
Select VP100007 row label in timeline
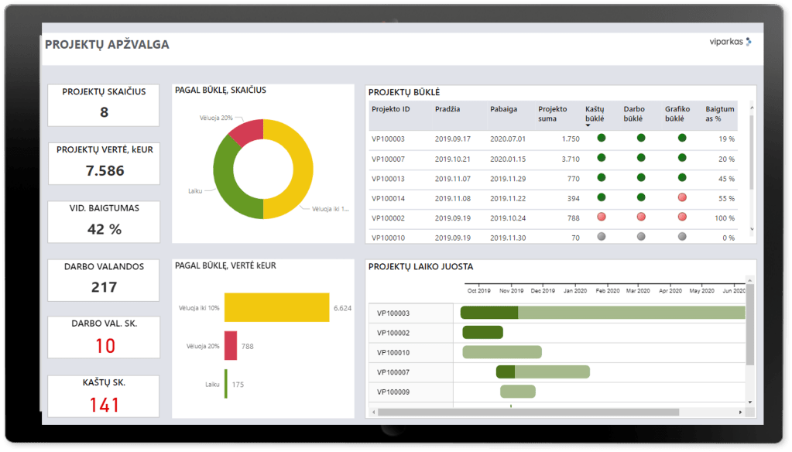click(x=393, y=372)
